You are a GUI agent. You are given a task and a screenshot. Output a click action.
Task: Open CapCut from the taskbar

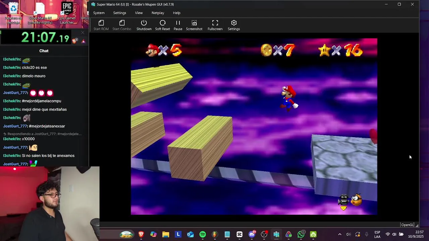(239, 234)
